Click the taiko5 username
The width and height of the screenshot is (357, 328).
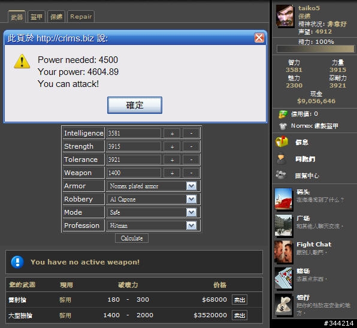309,8
